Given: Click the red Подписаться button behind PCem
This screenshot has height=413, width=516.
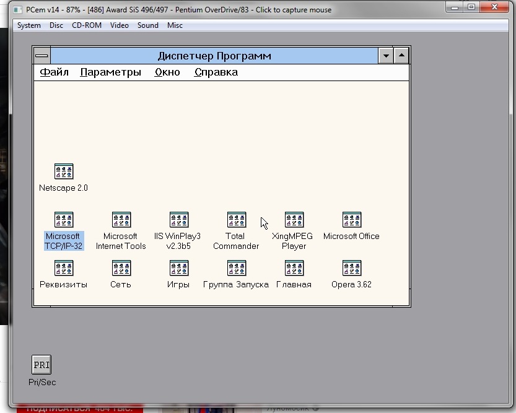Looking at the screenshot, I should click(80, 409).
